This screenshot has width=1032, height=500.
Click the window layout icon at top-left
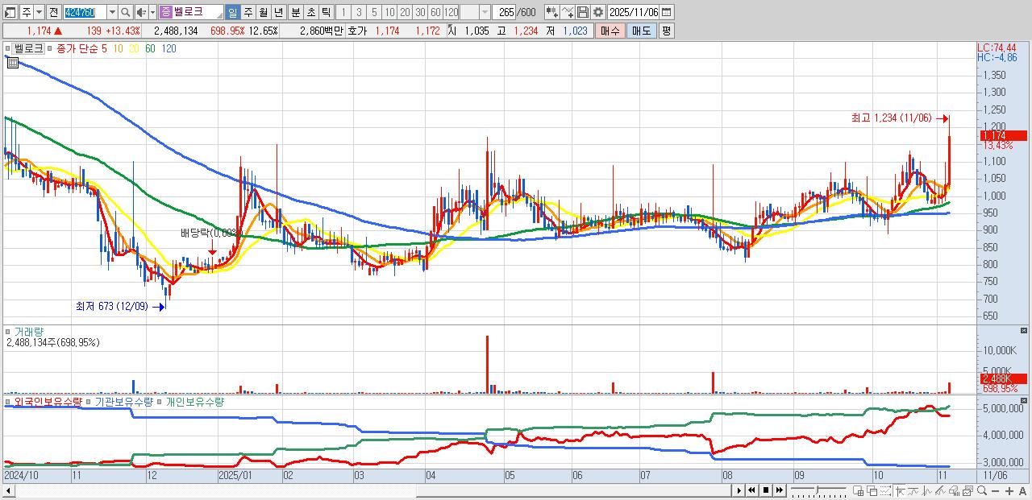[10, 12]
